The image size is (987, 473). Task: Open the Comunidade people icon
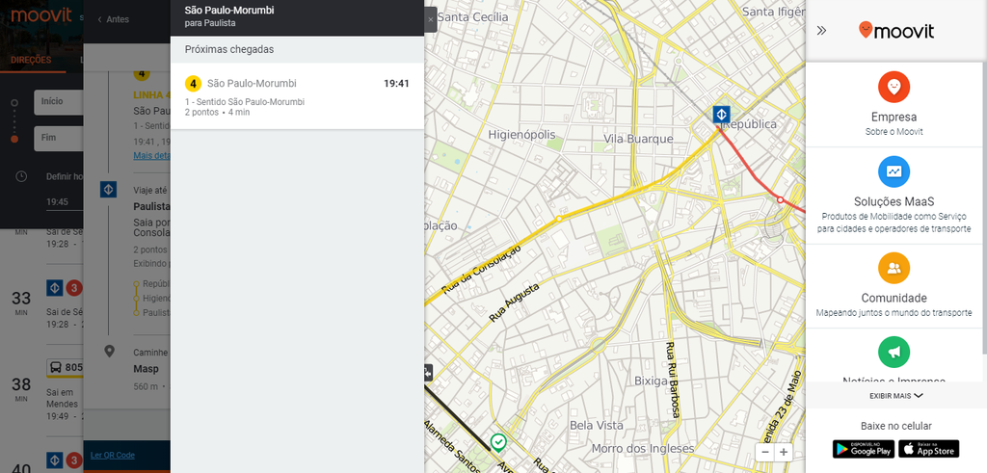pyautogui.click(x=894, y=268)
